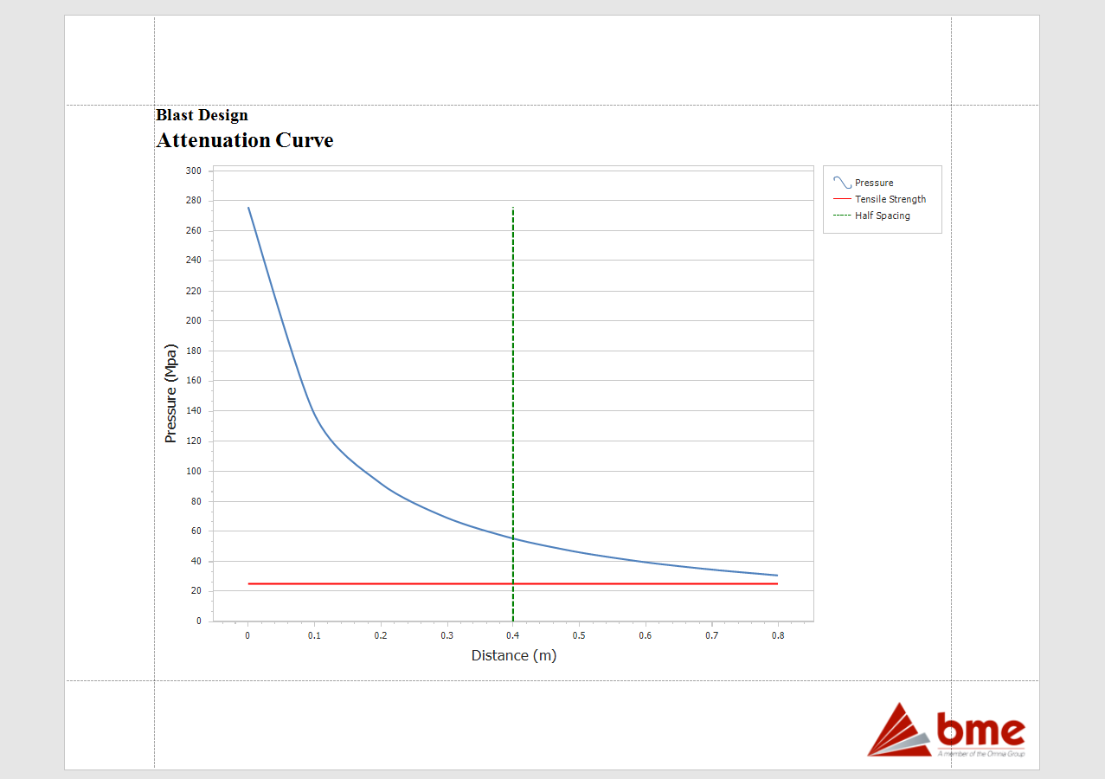The width and height of the screenshot is (1105, 779).
Task: Click the 0.8 tick label on x-axis
Action: 777,635
